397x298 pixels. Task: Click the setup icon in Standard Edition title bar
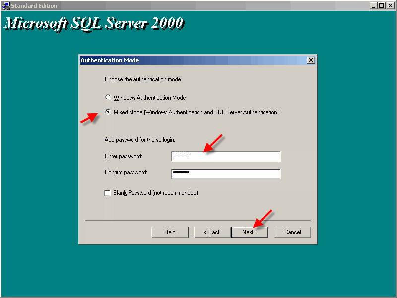click(6, 6)
